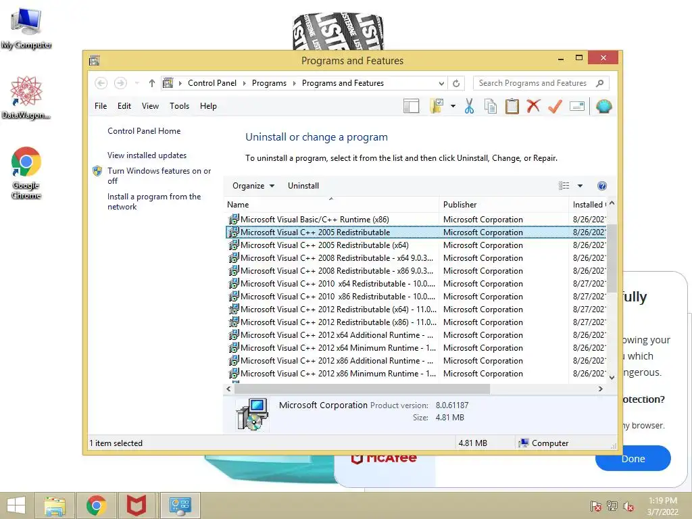Click the blue help question mark icon

pos(601,186)
